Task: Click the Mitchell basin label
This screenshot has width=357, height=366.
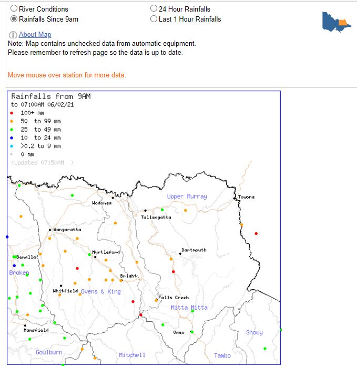Action: [132, 355]
